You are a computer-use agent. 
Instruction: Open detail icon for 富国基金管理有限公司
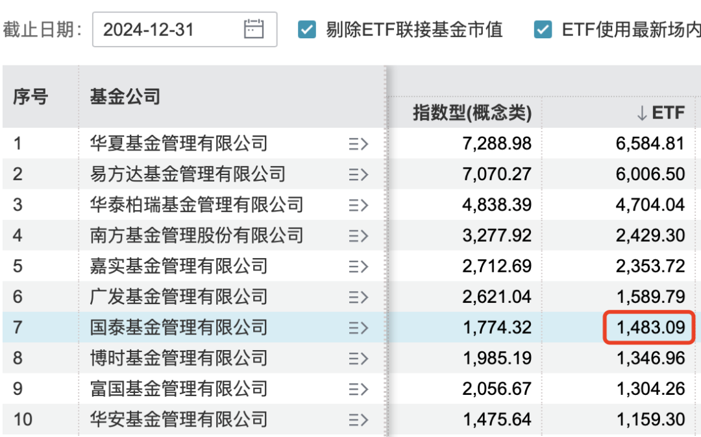pos(358,389)
